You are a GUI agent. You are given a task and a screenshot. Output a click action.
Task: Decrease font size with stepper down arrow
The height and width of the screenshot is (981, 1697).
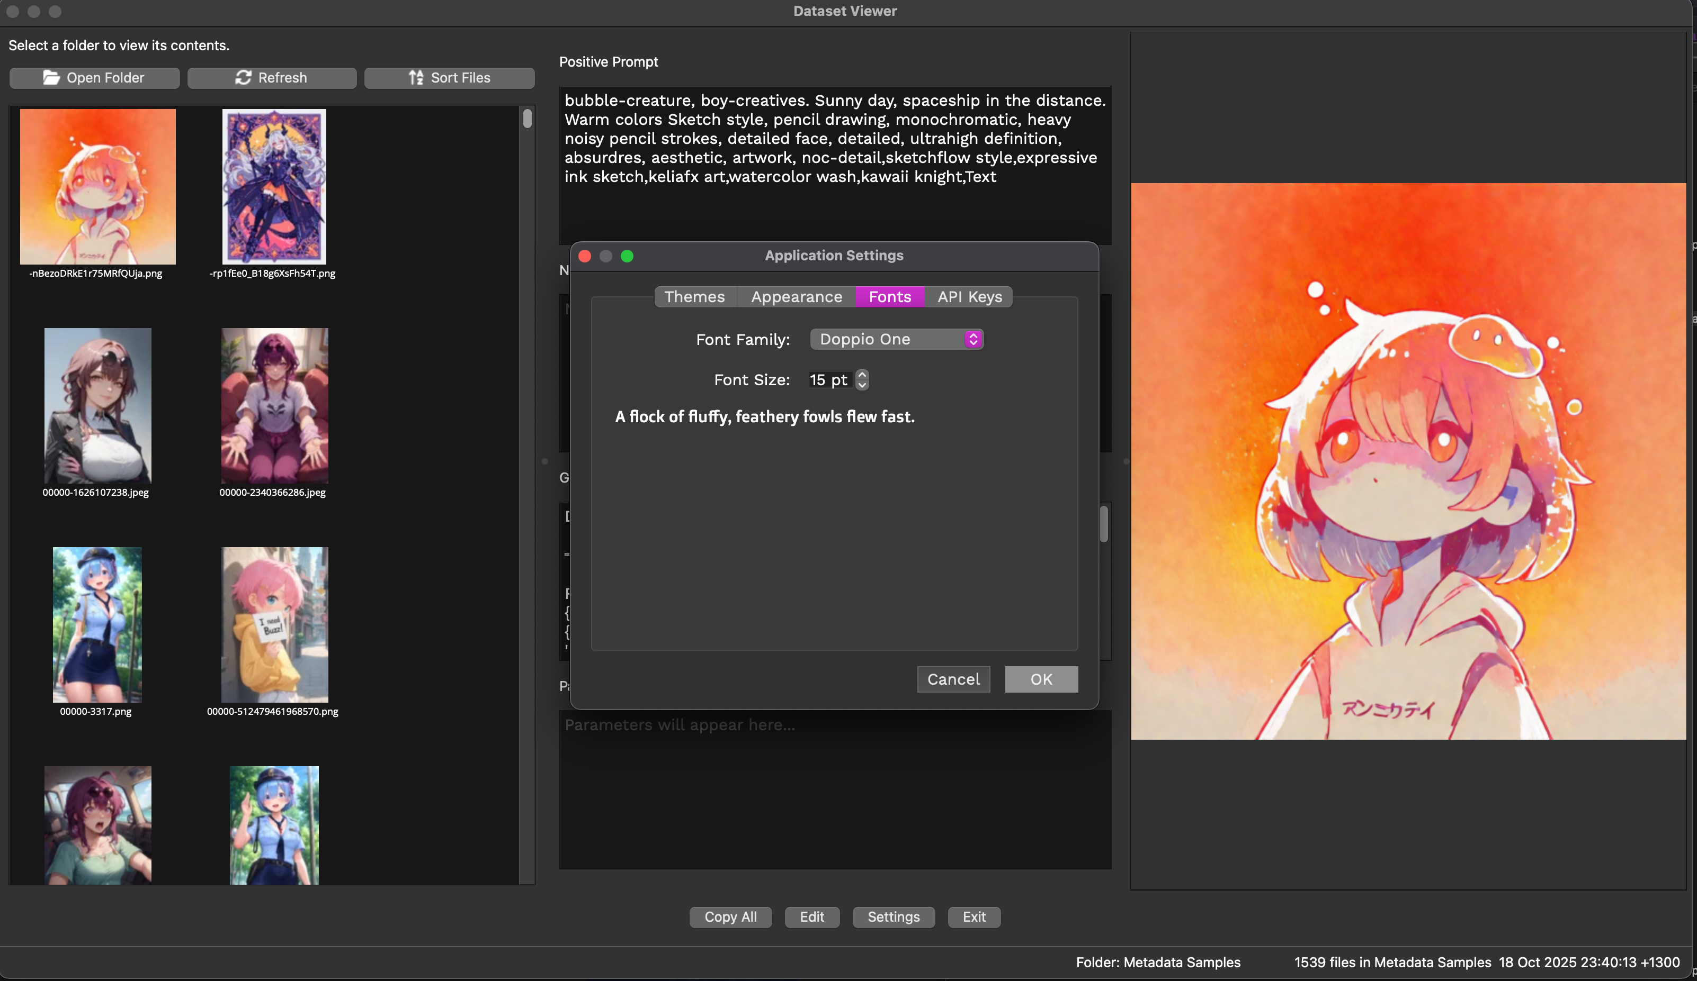coord(862,385)
